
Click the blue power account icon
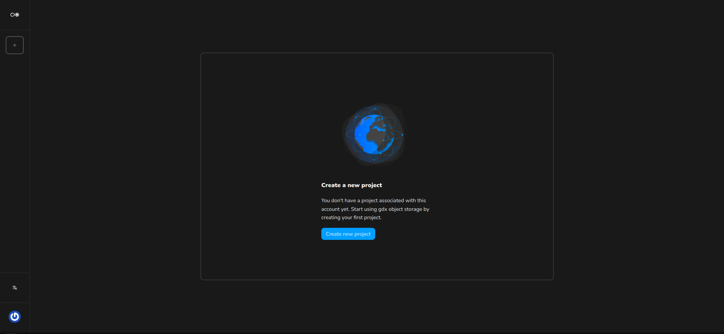pos(15,317)
